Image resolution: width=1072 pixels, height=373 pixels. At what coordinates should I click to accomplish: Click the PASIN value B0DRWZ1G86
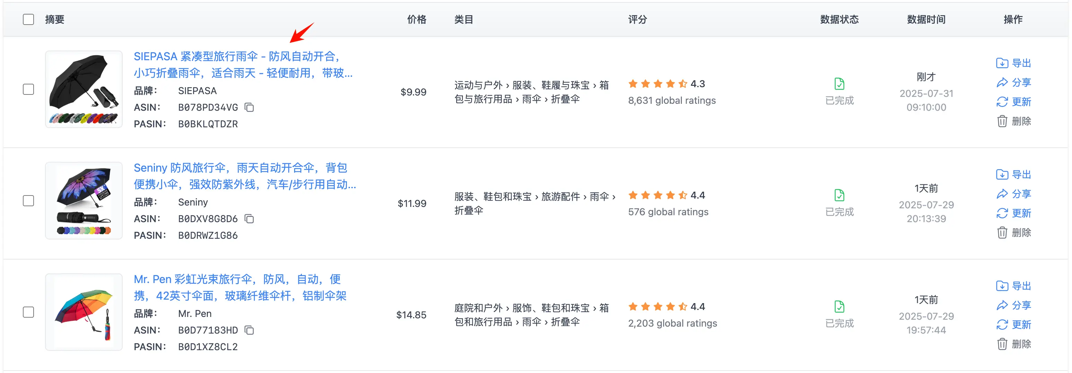[x=208, y=236]
